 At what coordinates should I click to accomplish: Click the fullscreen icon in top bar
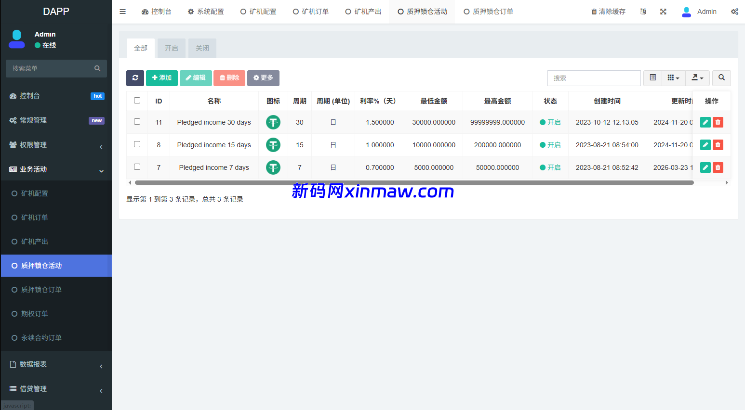663,12
